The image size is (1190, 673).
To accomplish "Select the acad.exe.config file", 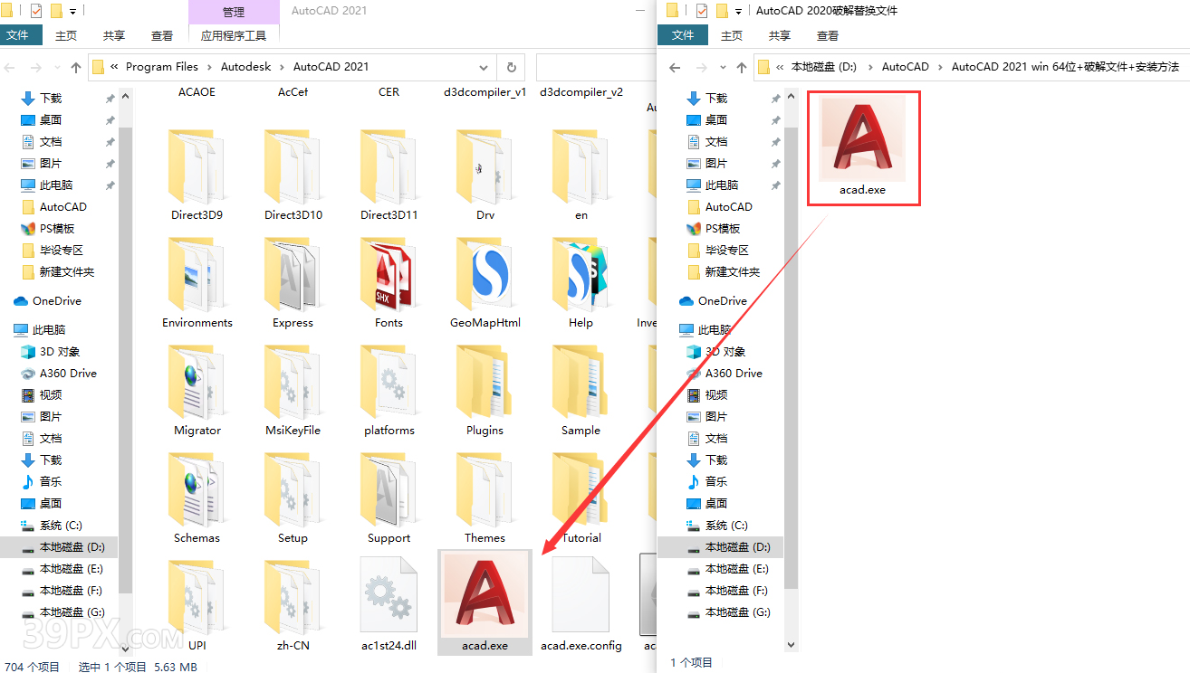I will (581, 604).
